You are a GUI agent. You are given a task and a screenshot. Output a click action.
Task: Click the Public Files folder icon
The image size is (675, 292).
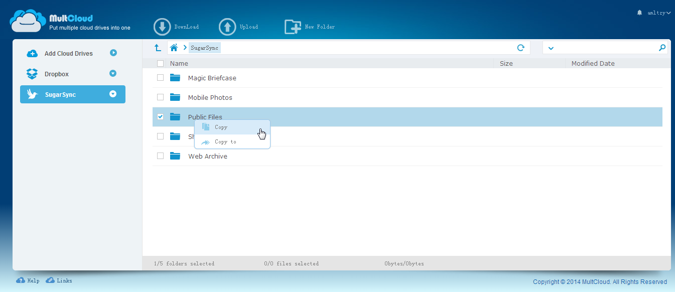175,117
